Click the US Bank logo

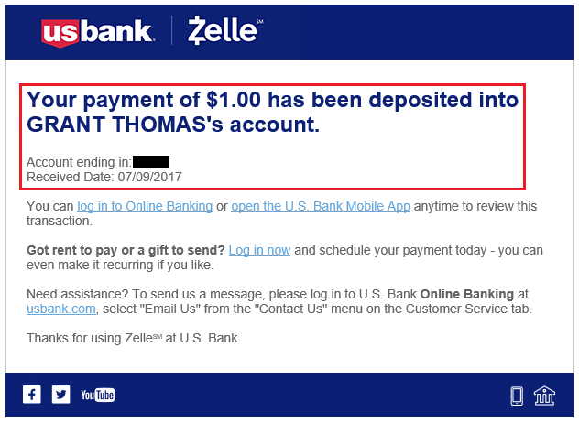click(x=98, y=32)
